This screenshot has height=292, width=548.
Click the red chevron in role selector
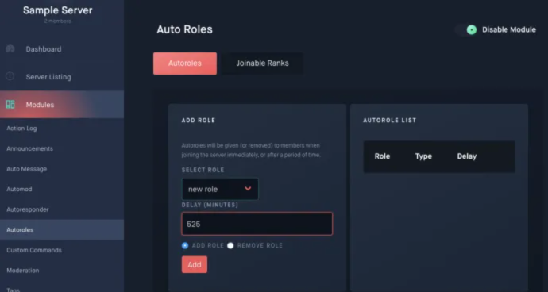248,189
